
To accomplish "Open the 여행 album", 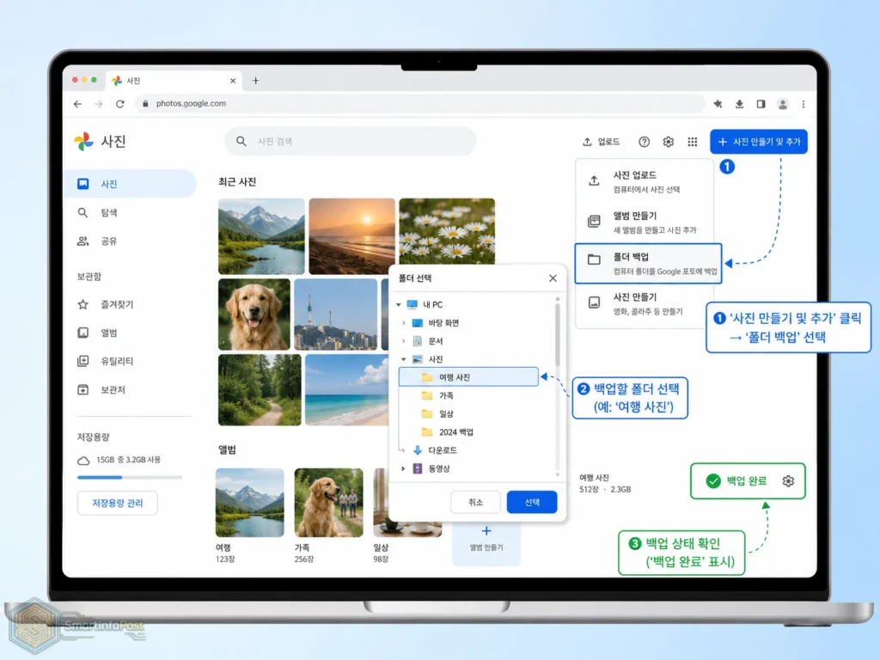I will point(250,503).
